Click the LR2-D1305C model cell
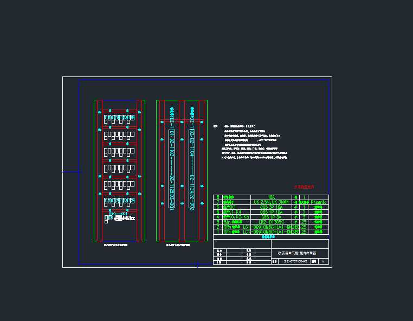Viewport: 413px width, 321px height. [x=272, y=222]
